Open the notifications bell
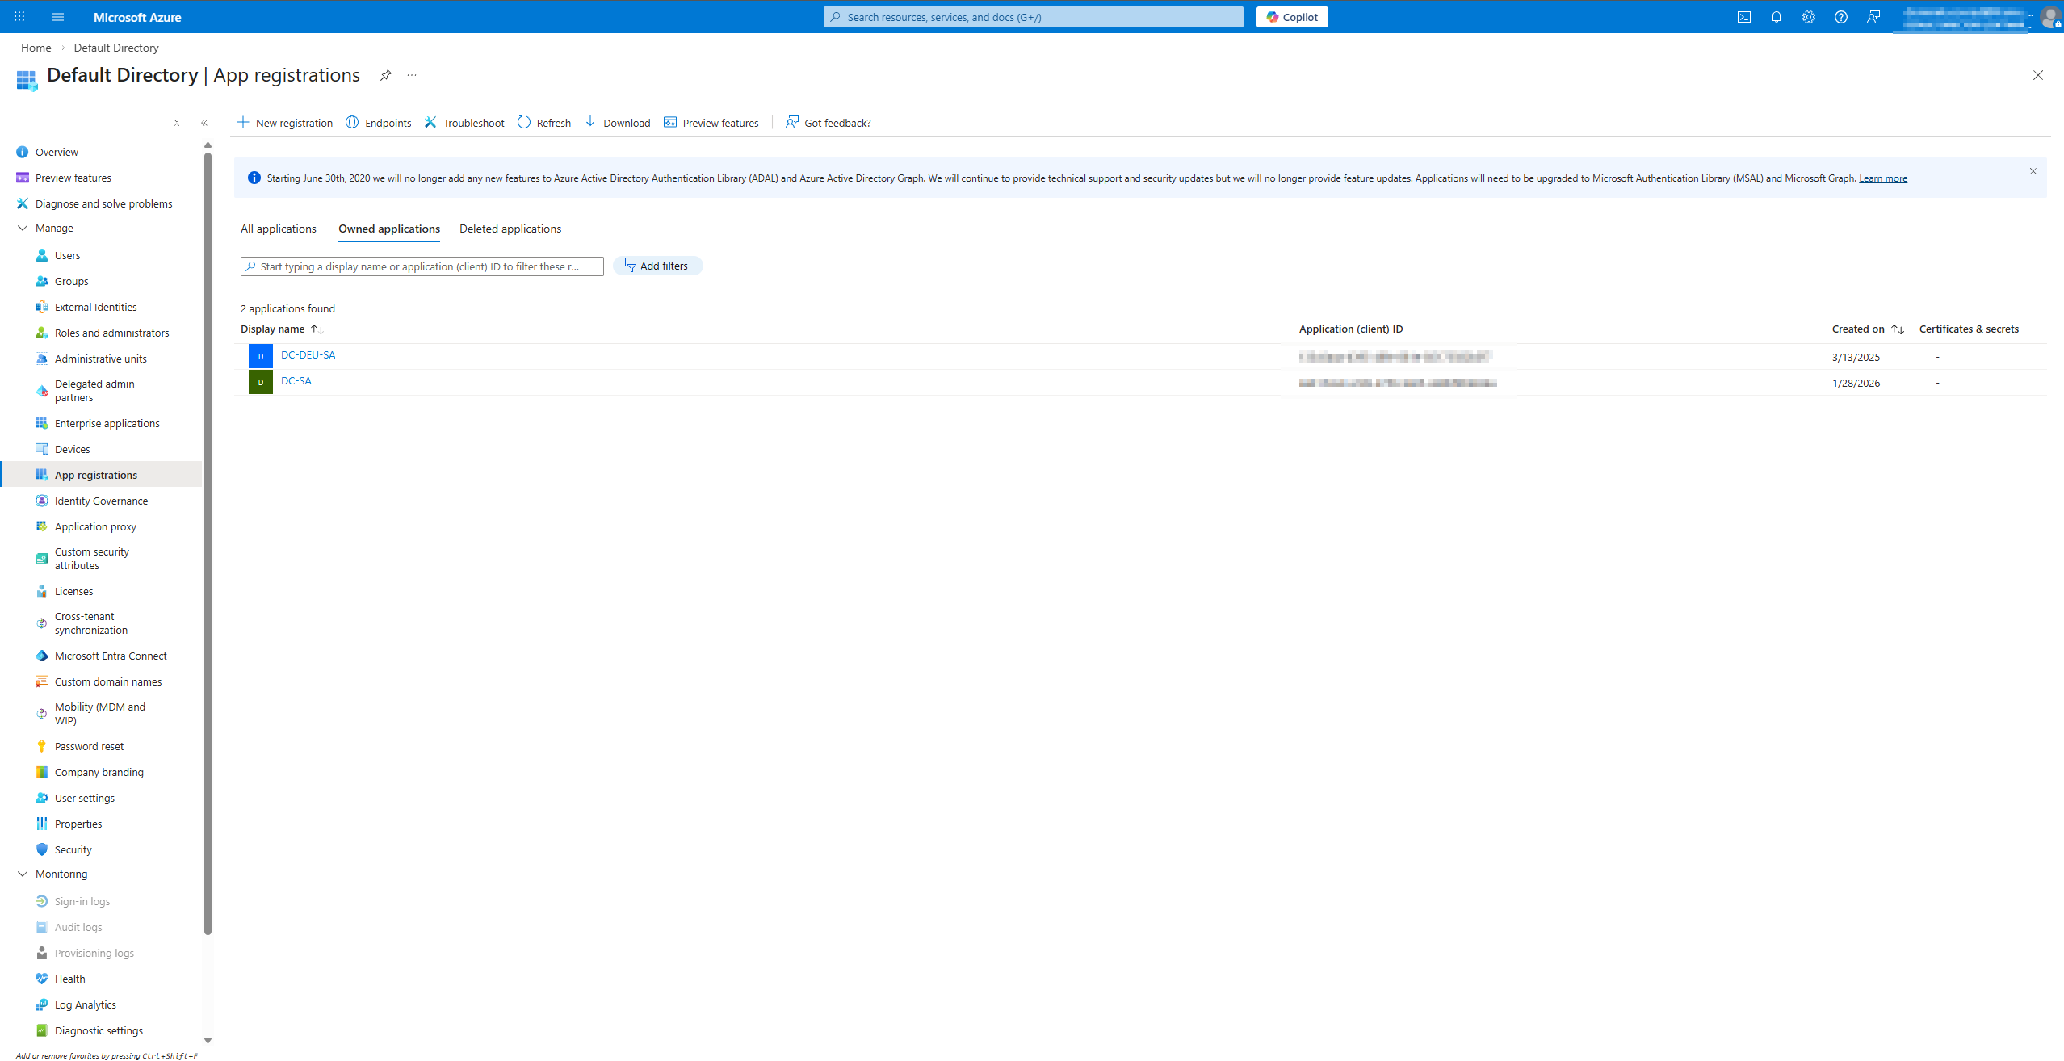2064x1061 pixels. click(1777, 17)
